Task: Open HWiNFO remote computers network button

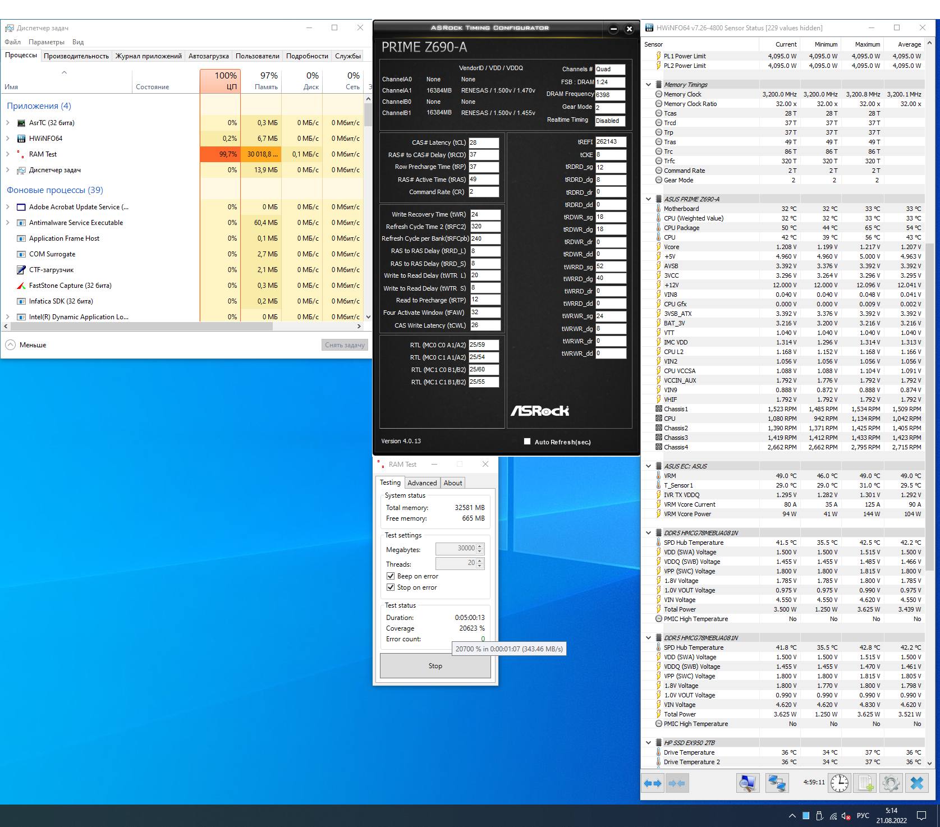Action: (x=777, y=783)
